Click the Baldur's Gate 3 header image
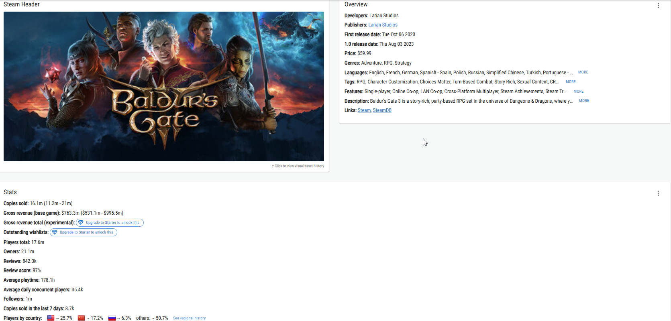Viewport: 671px width, 321px height. [164, 86]
